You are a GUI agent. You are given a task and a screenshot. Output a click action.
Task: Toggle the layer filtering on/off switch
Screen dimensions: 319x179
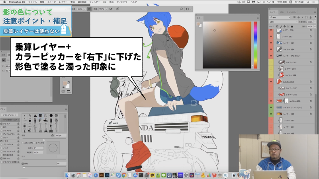point(315,18)
